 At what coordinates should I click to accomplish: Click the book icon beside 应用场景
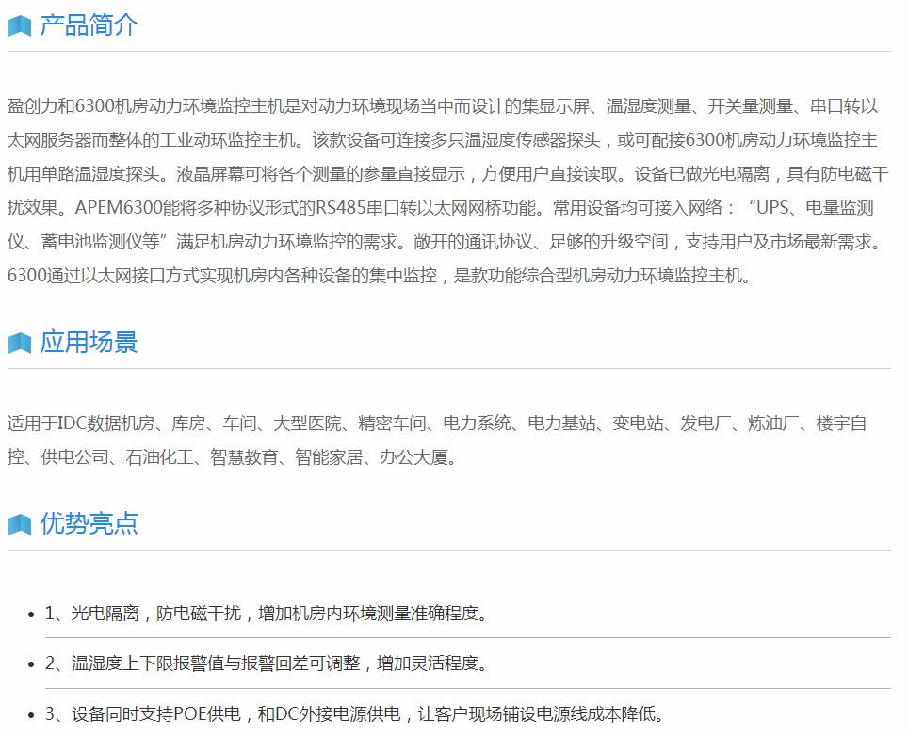coord(20,344)
